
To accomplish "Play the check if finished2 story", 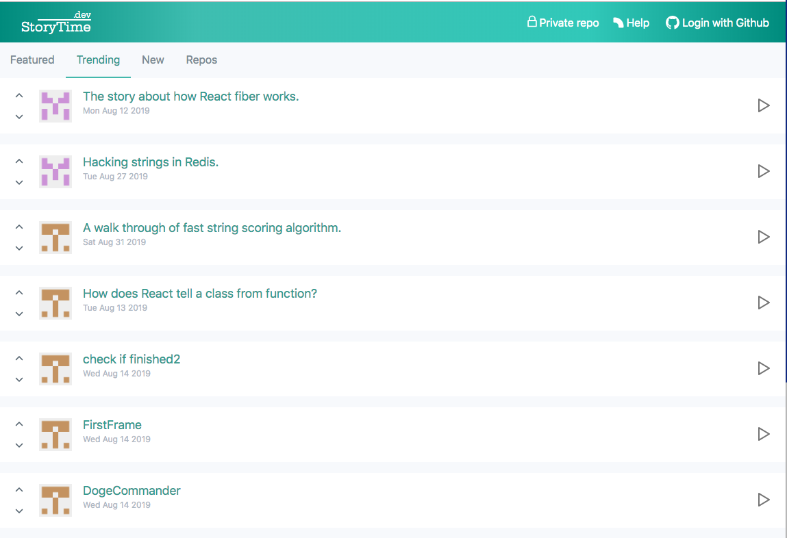I will (x=764, y=368).
